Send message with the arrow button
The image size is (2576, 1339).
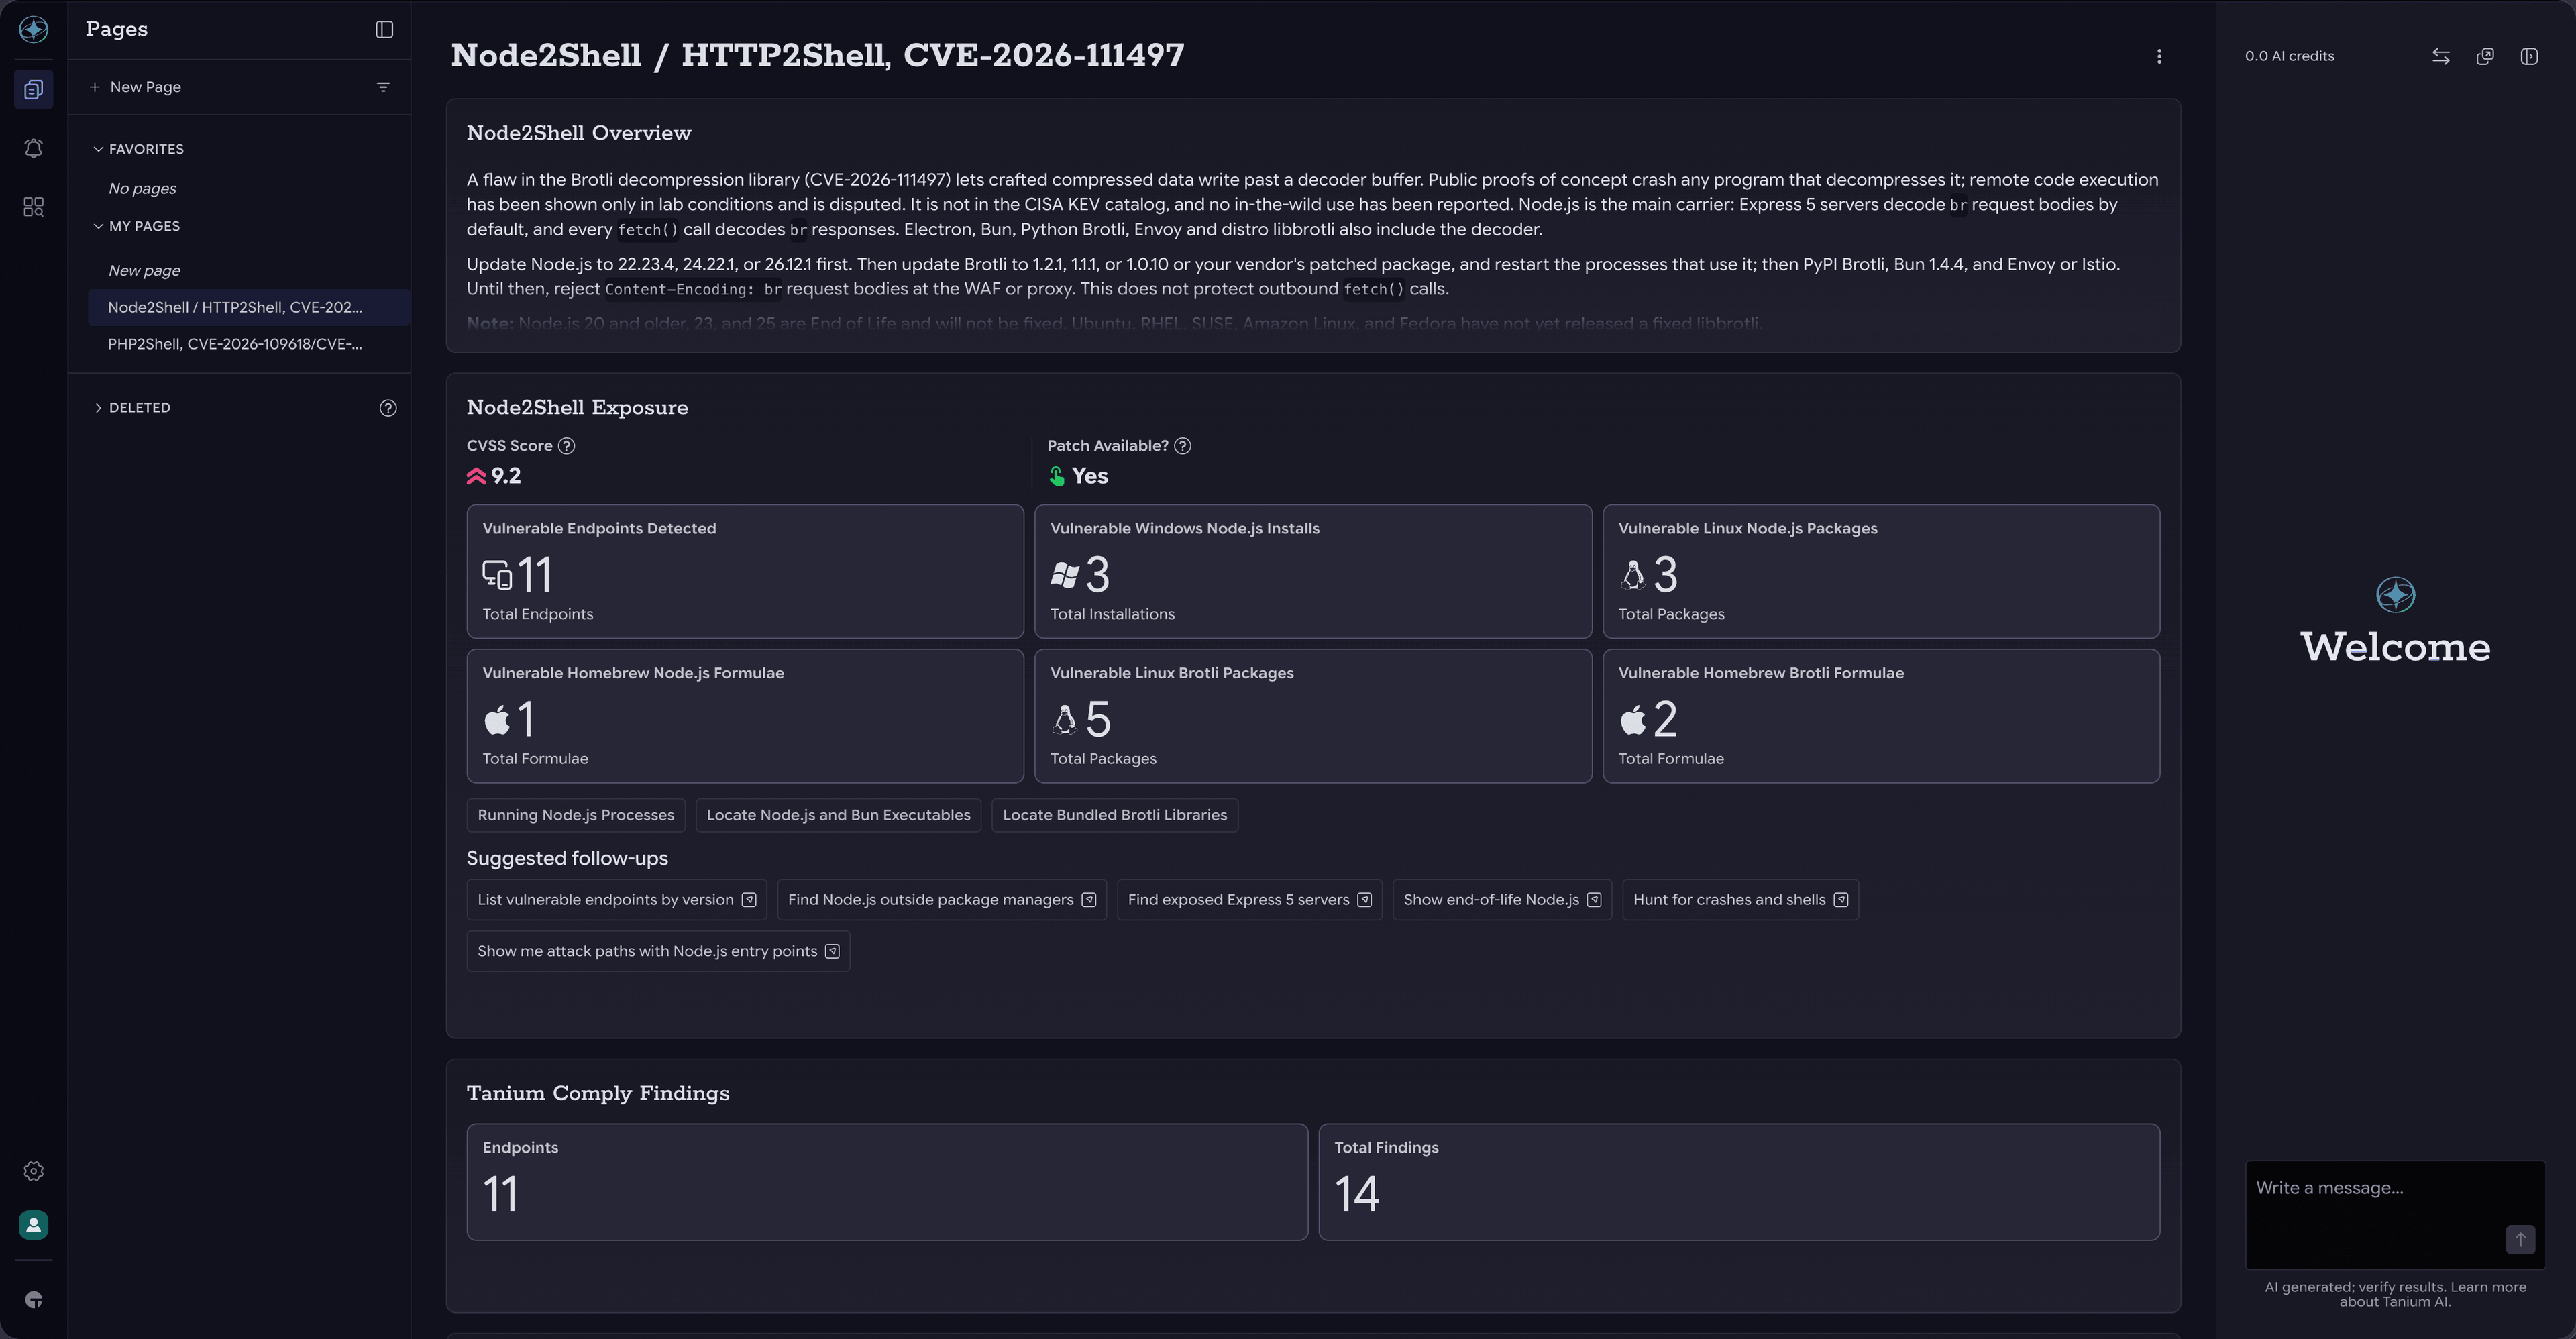pyautogui.click(x=2520, y=1239)
